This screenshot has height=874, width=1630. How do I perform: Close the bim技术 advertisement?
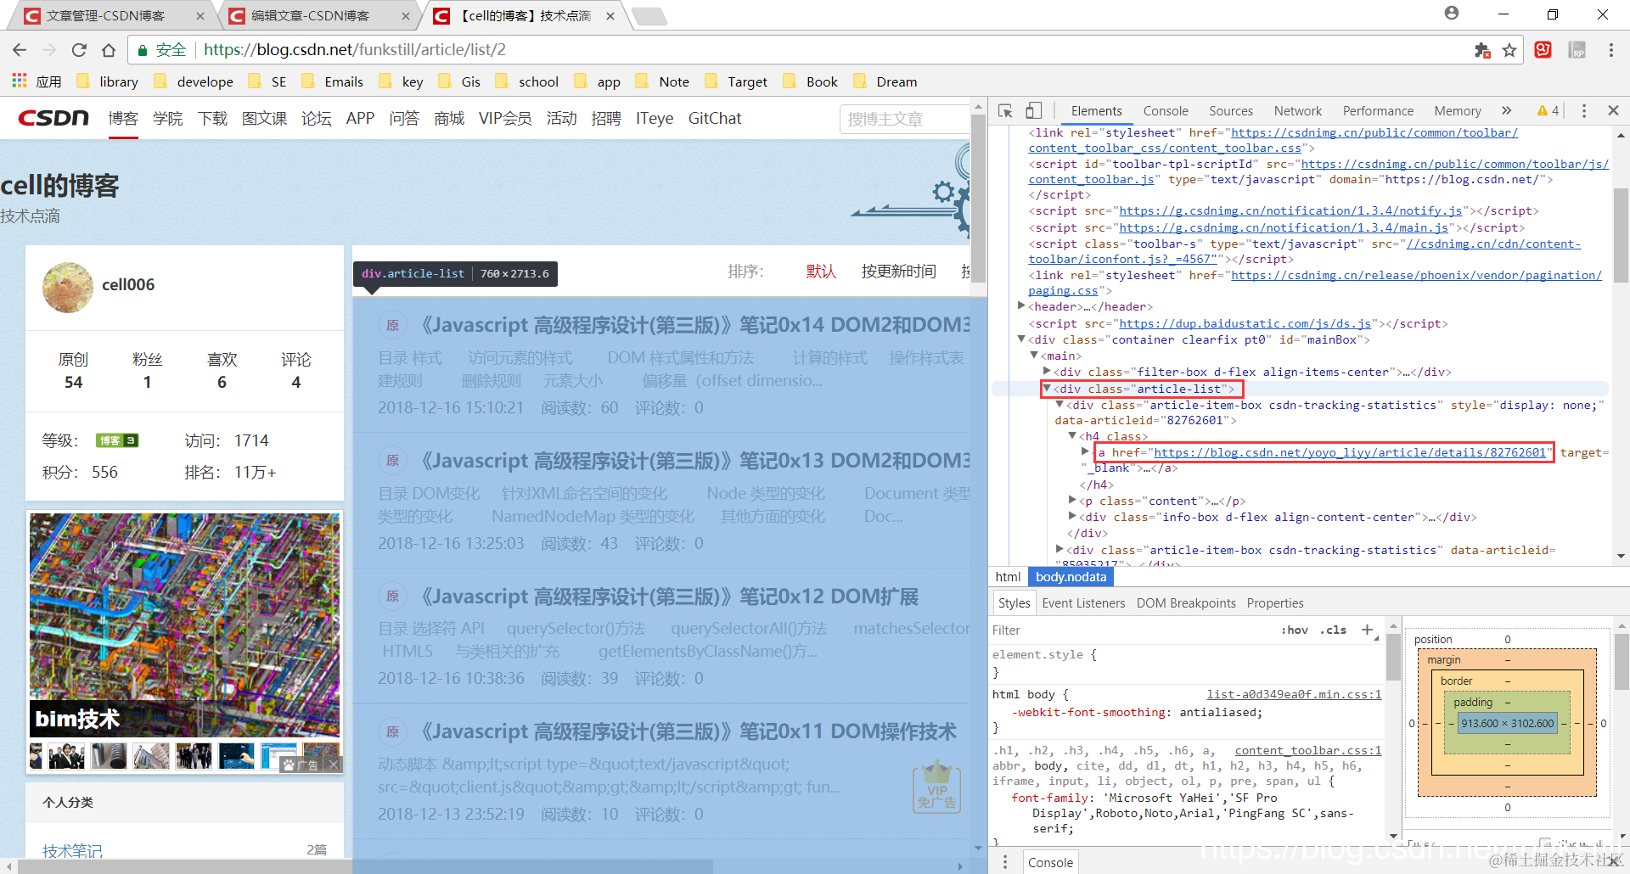pyautogui.click(x=334, y=765)
